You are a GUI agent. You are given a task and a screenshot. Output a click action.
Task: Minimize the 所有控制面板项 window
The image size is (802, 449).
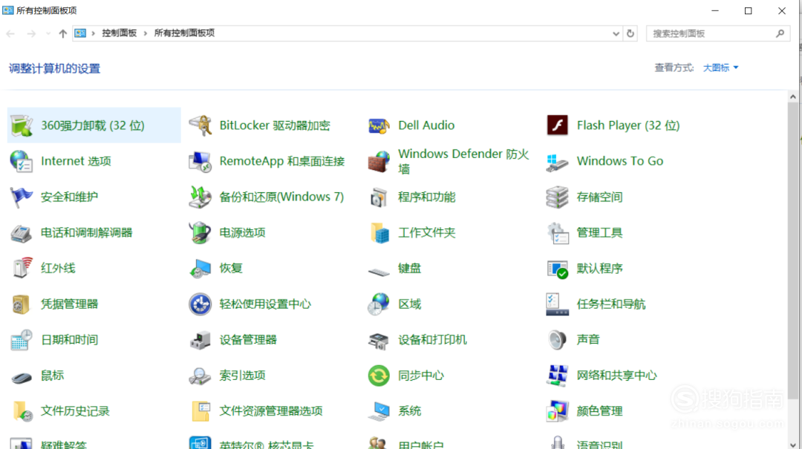click(715, 10)
